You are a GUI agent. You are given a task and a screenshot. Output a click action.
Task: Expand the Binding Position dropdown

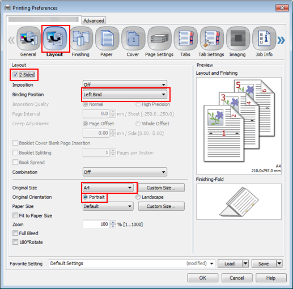coord(125,94)
